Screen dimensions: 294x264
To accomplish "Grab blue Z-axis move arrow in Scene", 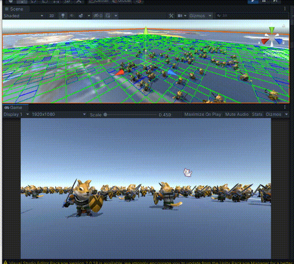I will click(171, 72).
